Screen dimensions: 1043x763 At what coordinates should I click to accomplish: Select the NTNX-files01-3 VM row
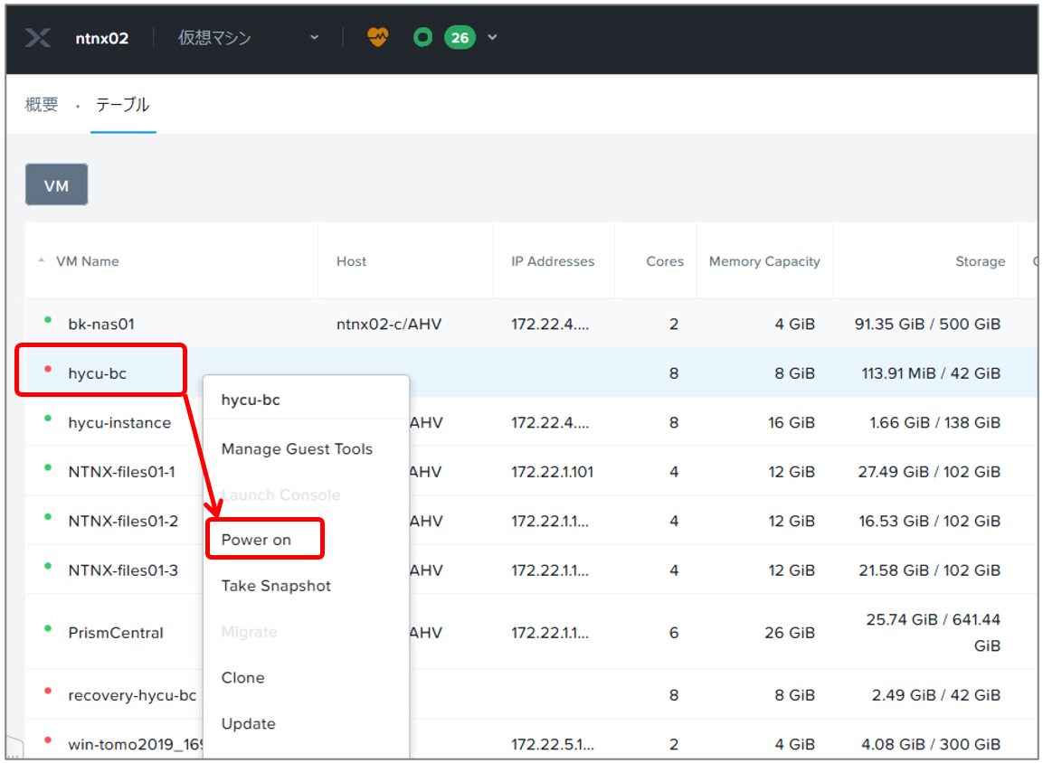(x=532, y=570)
